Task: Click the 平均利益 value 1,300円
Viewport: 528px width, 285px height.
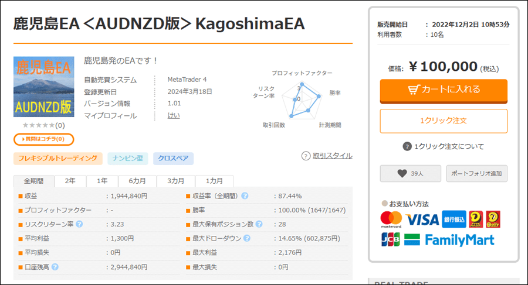Action: click(x=122, y=238)
